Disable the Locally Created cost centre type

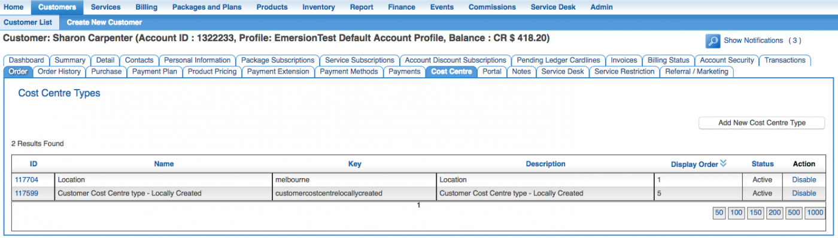click(x=804, y=193)
